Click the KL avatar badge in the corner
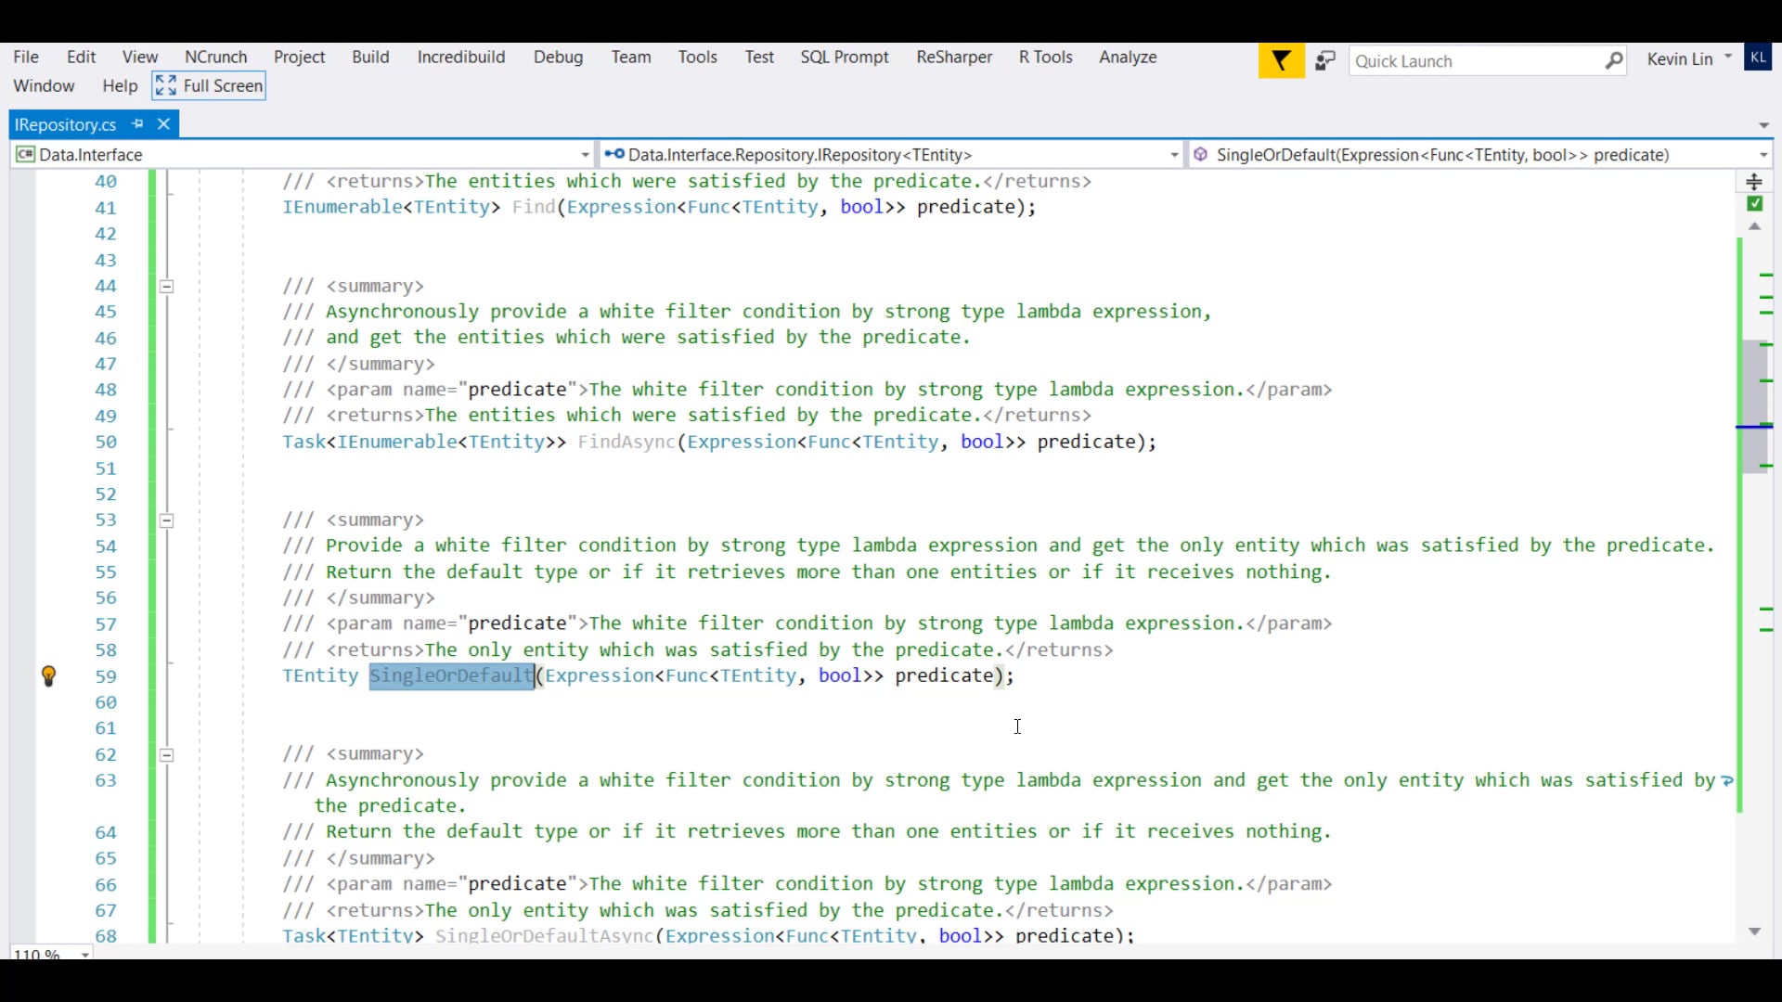This screenshot has width=1782, height=1002. pyautogui.click(x=1760, y=57)
